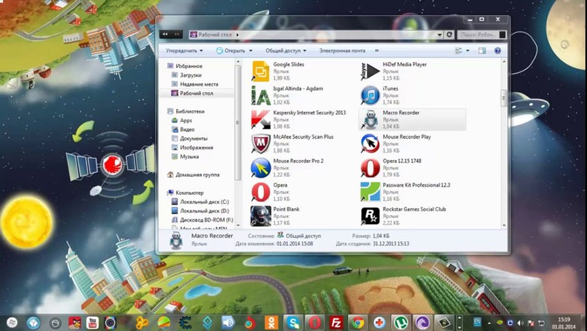Screen dimensions: 587x331
Task: Go back with the navigation back arrow
Action: point(165,34)
